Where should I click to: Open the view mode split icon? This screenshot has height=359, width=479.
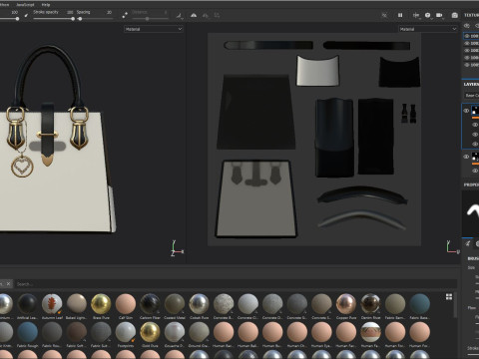point(416,15)
